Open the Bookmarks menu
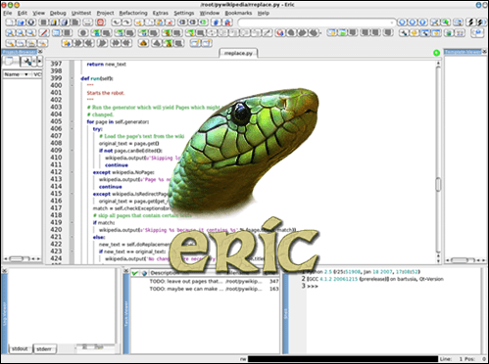The width and height of the screenshot is (489, 364). tap(238, 13)
